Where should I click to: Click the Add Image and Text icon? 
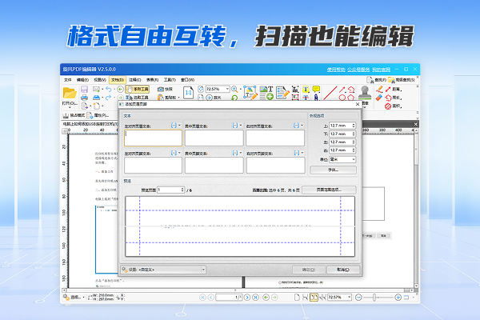tap(266, 93)
